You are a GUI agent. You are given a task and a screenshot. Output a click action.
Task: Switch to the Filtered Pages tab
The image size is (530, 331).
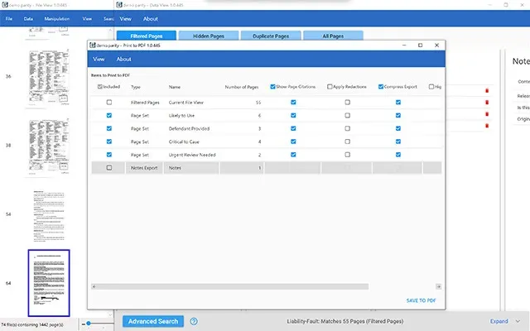click(x=147, y=36)
